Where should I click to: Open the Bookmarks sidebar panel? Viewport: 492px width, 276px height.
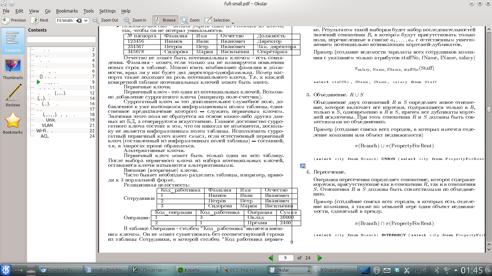click(13, 123)
